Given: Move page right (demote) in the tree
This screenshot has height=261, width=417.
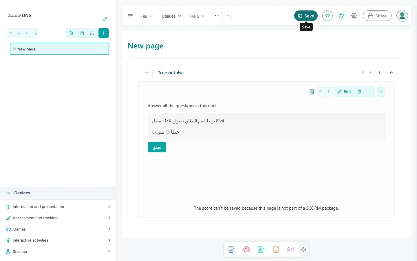Looking at the screenshot, I should [35, 33].
